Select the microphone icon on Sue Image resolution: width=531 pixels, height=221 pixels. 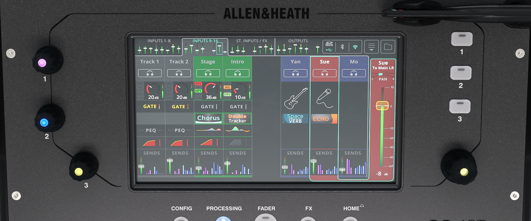click(324, 98)
